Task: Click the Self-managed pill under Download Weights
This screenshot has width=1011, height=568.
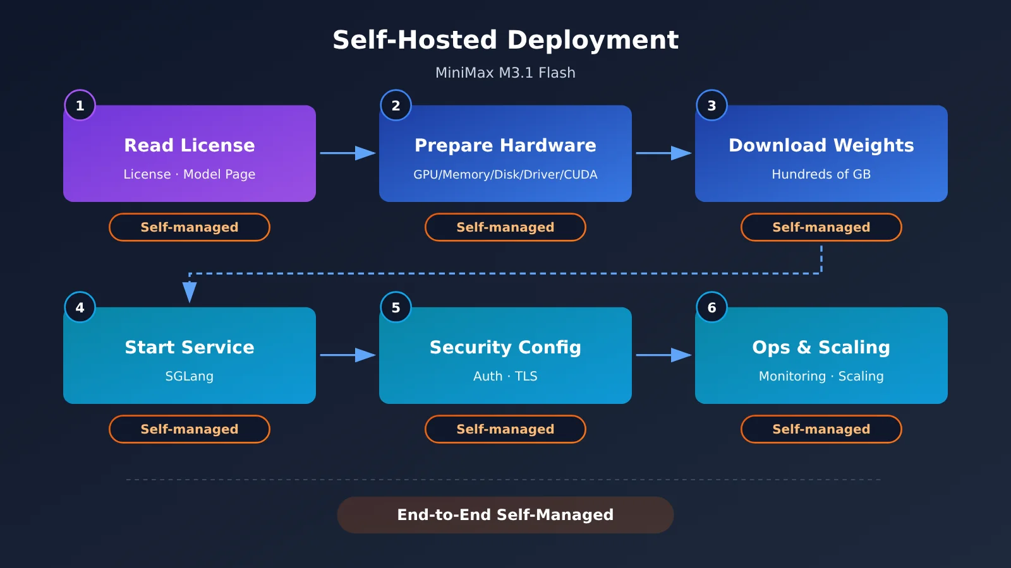Action: [821, 227]
